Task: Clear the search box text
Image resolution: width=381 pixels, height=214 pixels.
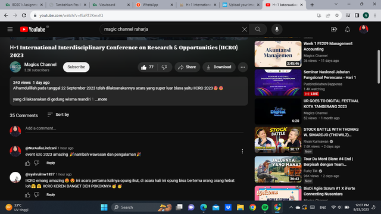Action: 245,29
